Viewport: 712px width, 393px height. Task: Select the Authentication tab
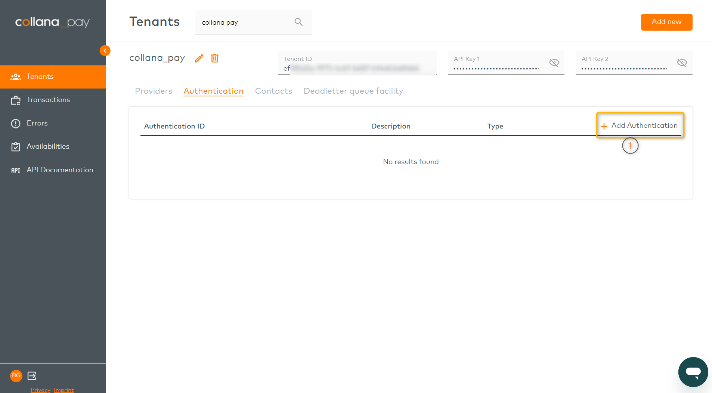click(x=213, y=91)
